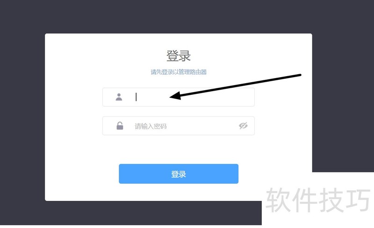Click white label text inside login button
Screen dimensions: 374x228
coord(179,174)
